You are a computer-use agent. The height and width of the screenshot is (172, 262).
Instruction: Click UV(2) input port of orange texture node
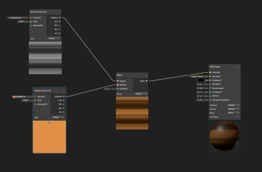[35, 100]
